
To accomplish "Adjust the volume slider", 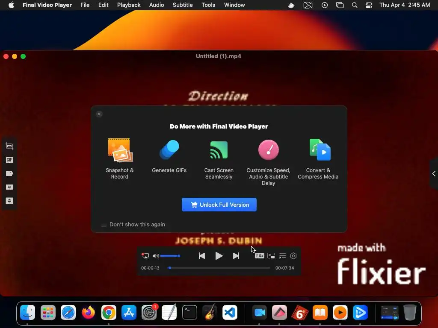I will coord(170,256).
